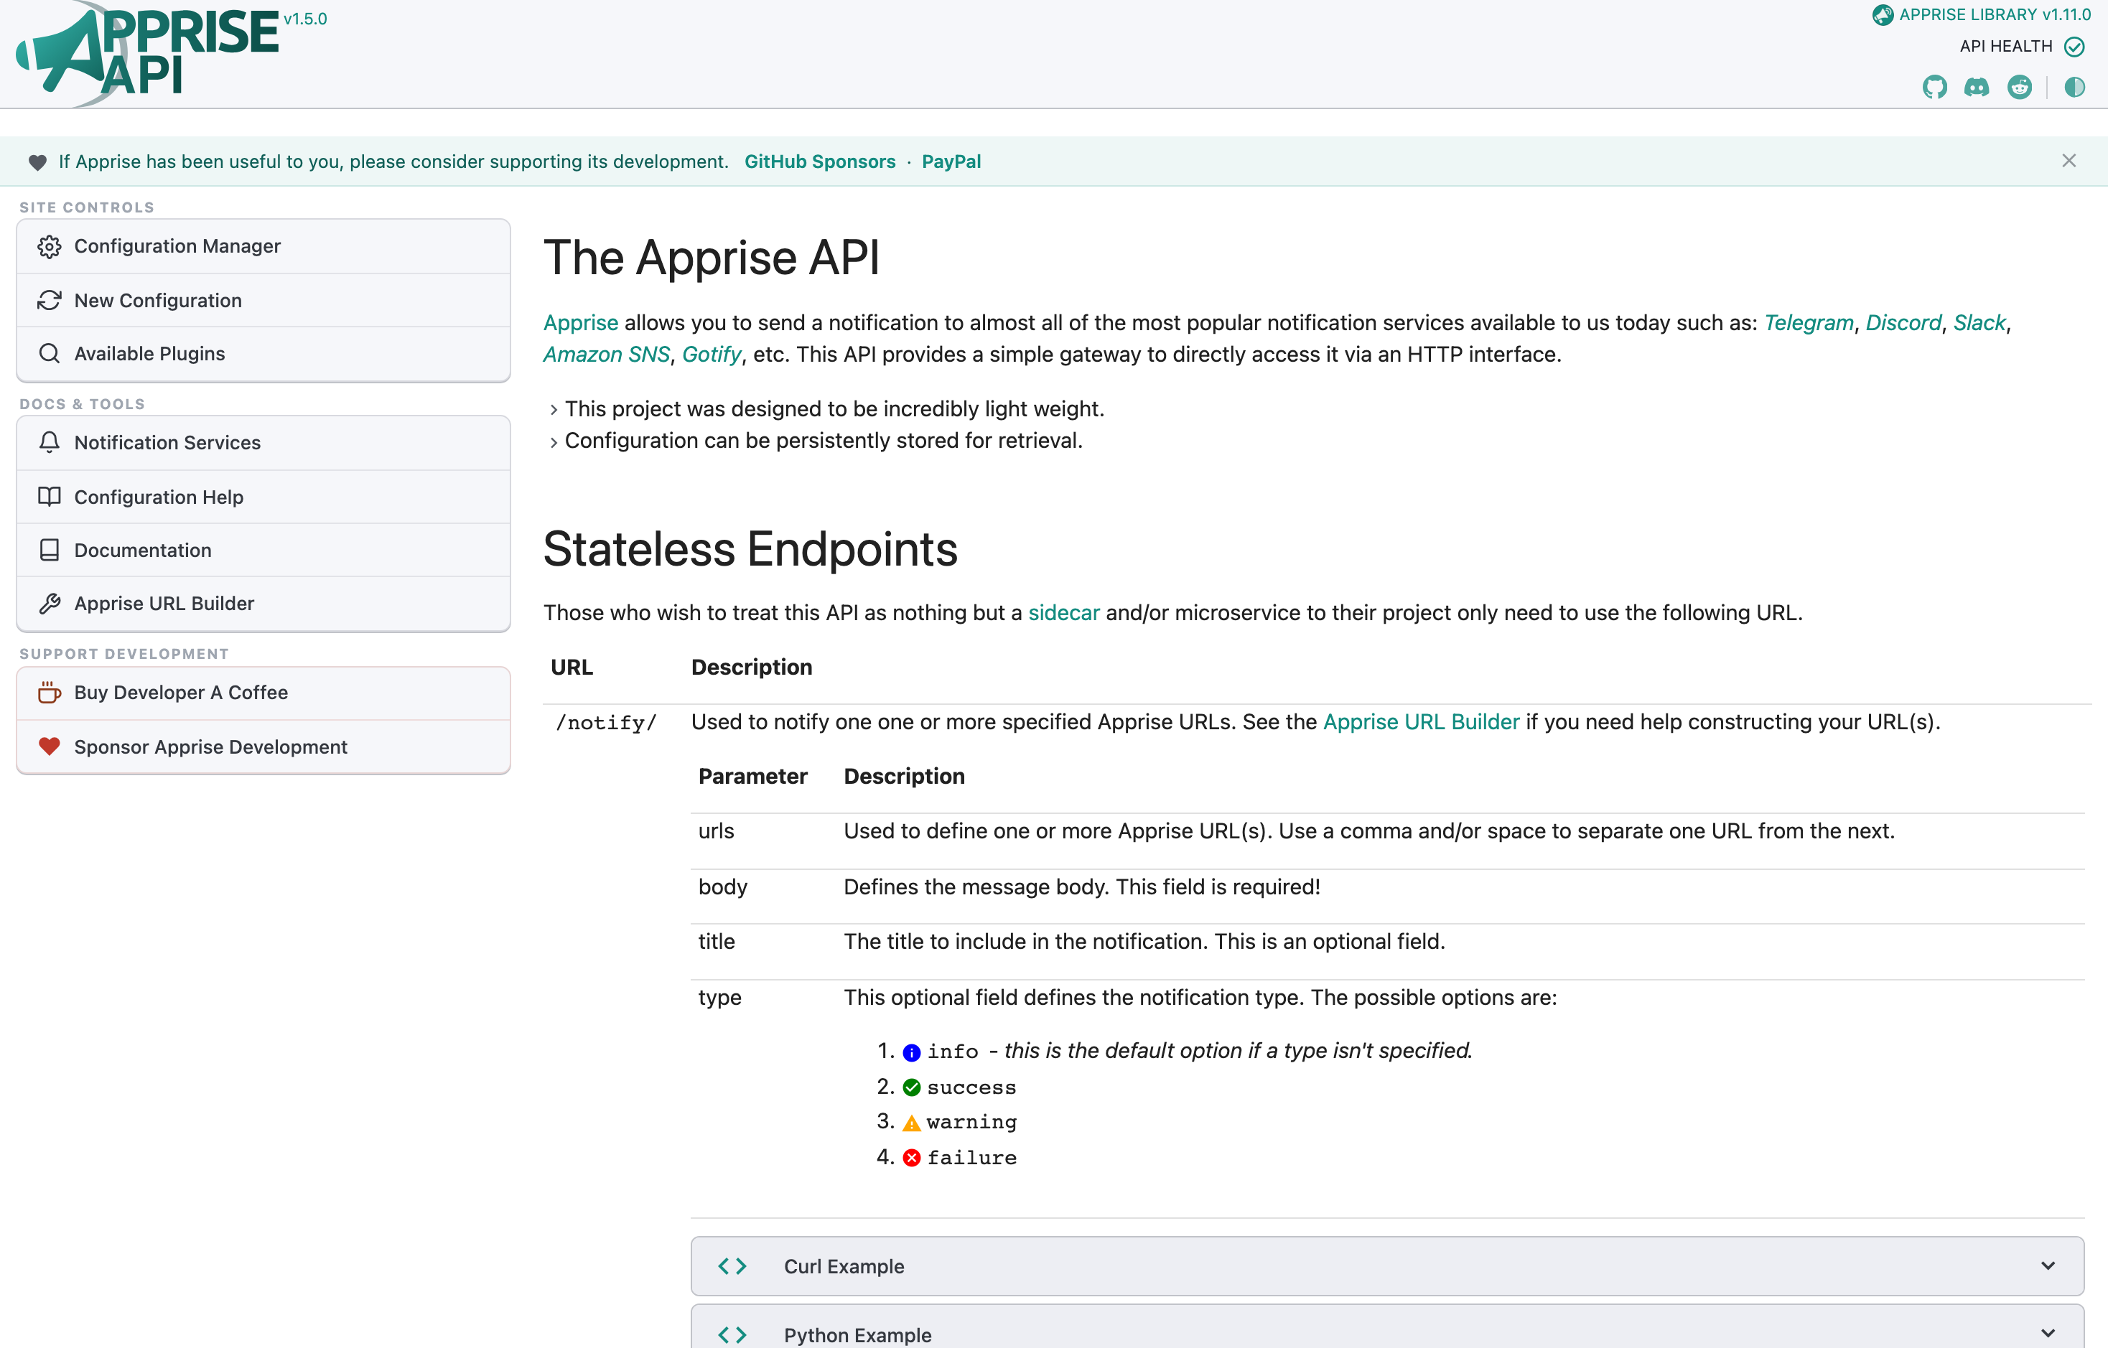Follow the sidecar link

[1063, 613]
